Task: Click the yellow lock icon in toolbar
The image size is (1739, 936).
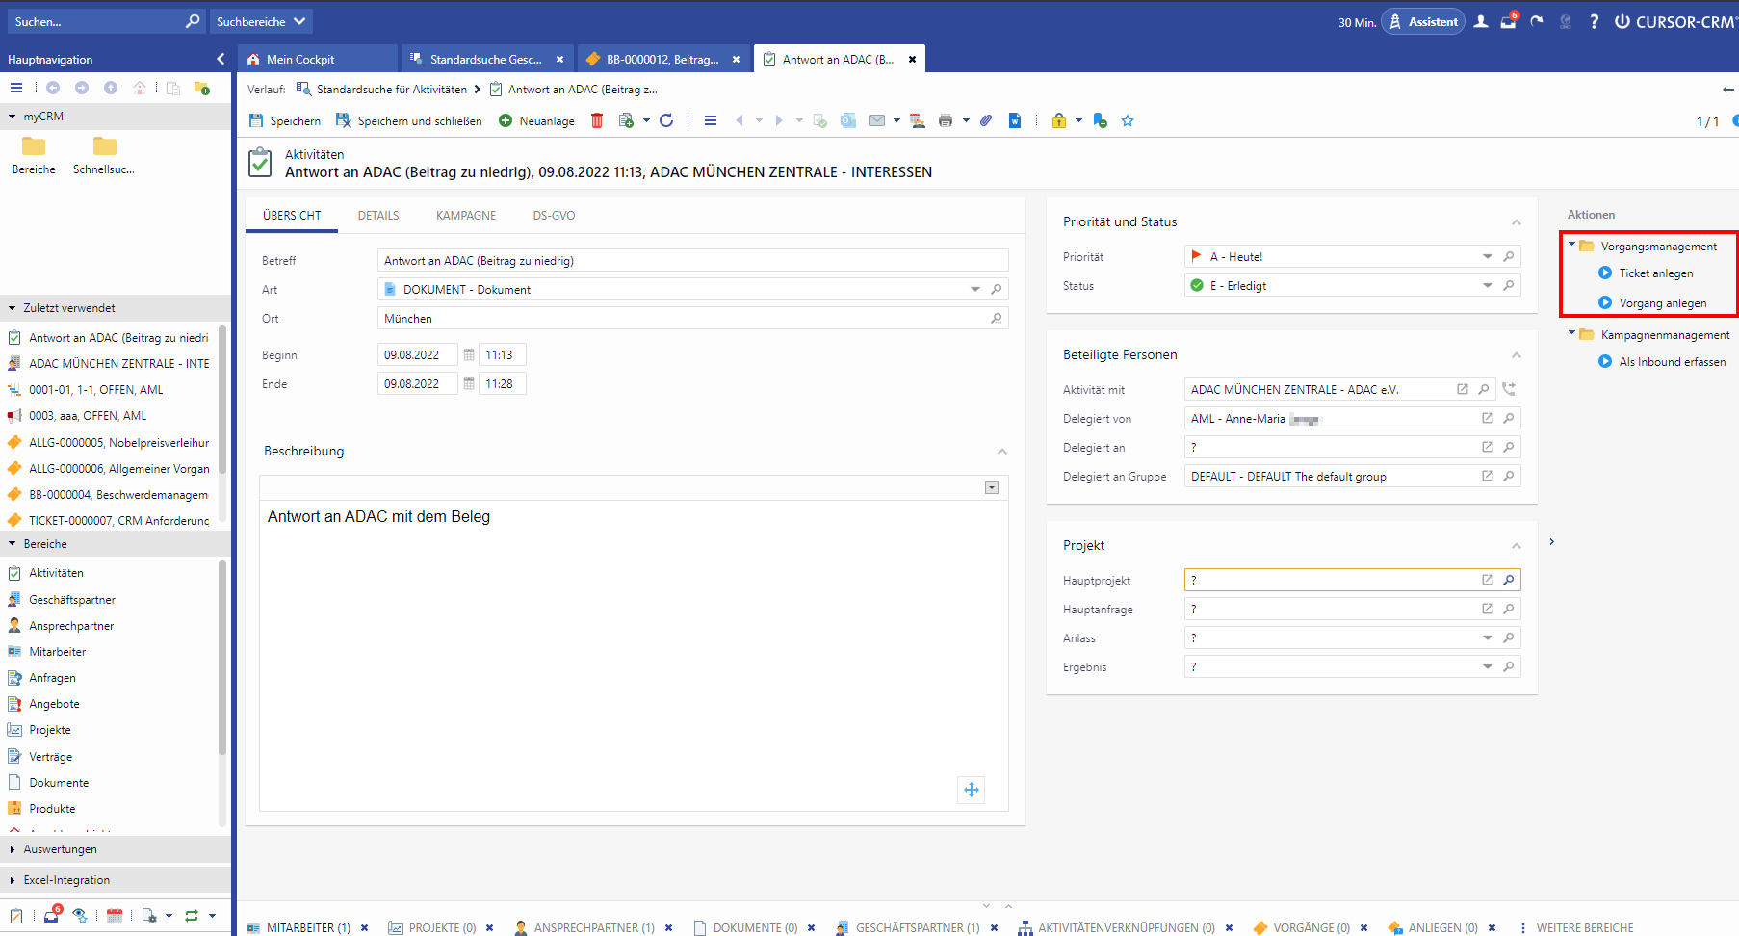Action: pyautogui.click(x=1059, y=120)
